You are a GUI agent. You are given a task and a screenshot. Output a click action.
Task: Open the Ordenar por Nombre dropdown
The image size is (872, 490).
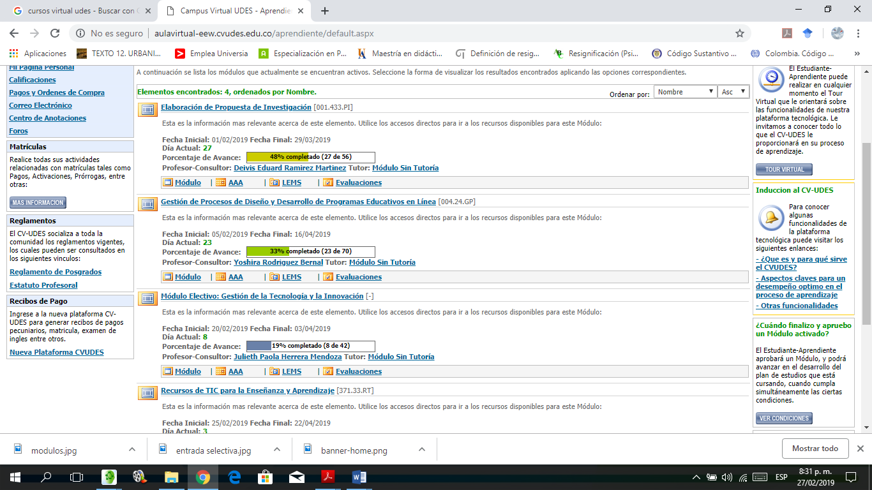(685, 92)
